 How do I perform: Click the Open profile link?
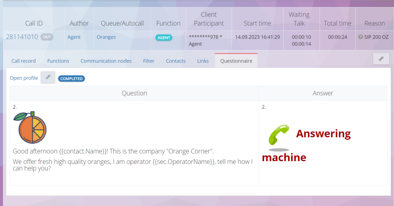pos(24,78)
